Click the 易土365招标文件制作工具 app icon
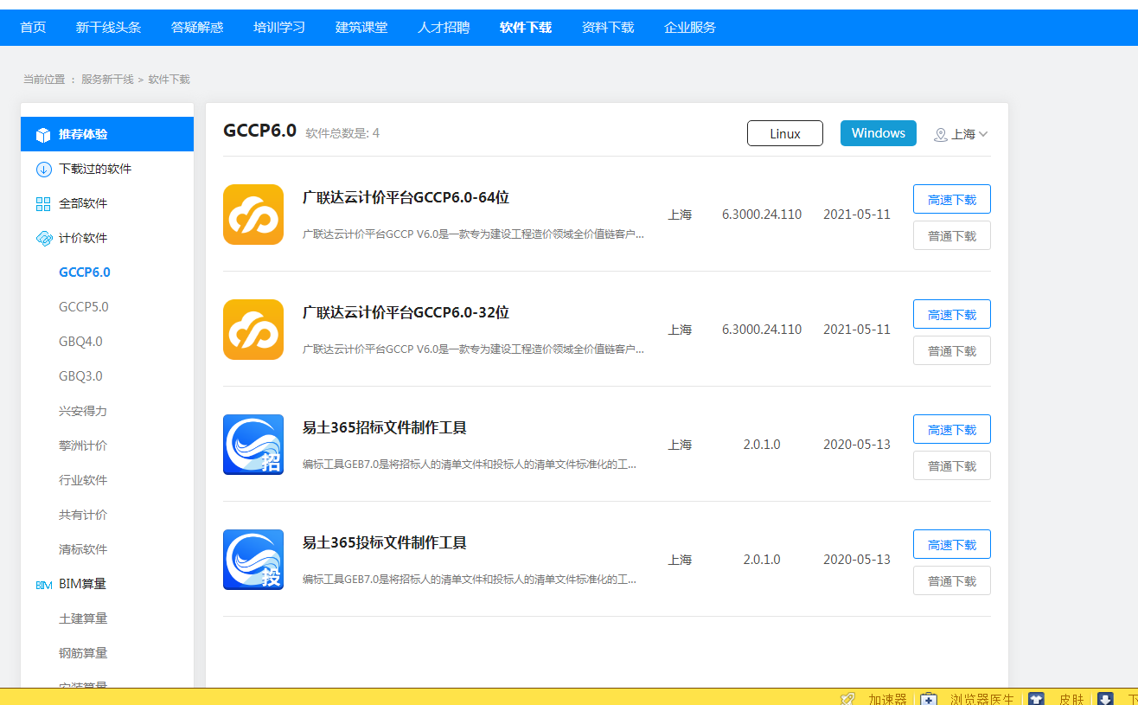 pyautogui.click(x=253, y=445)
